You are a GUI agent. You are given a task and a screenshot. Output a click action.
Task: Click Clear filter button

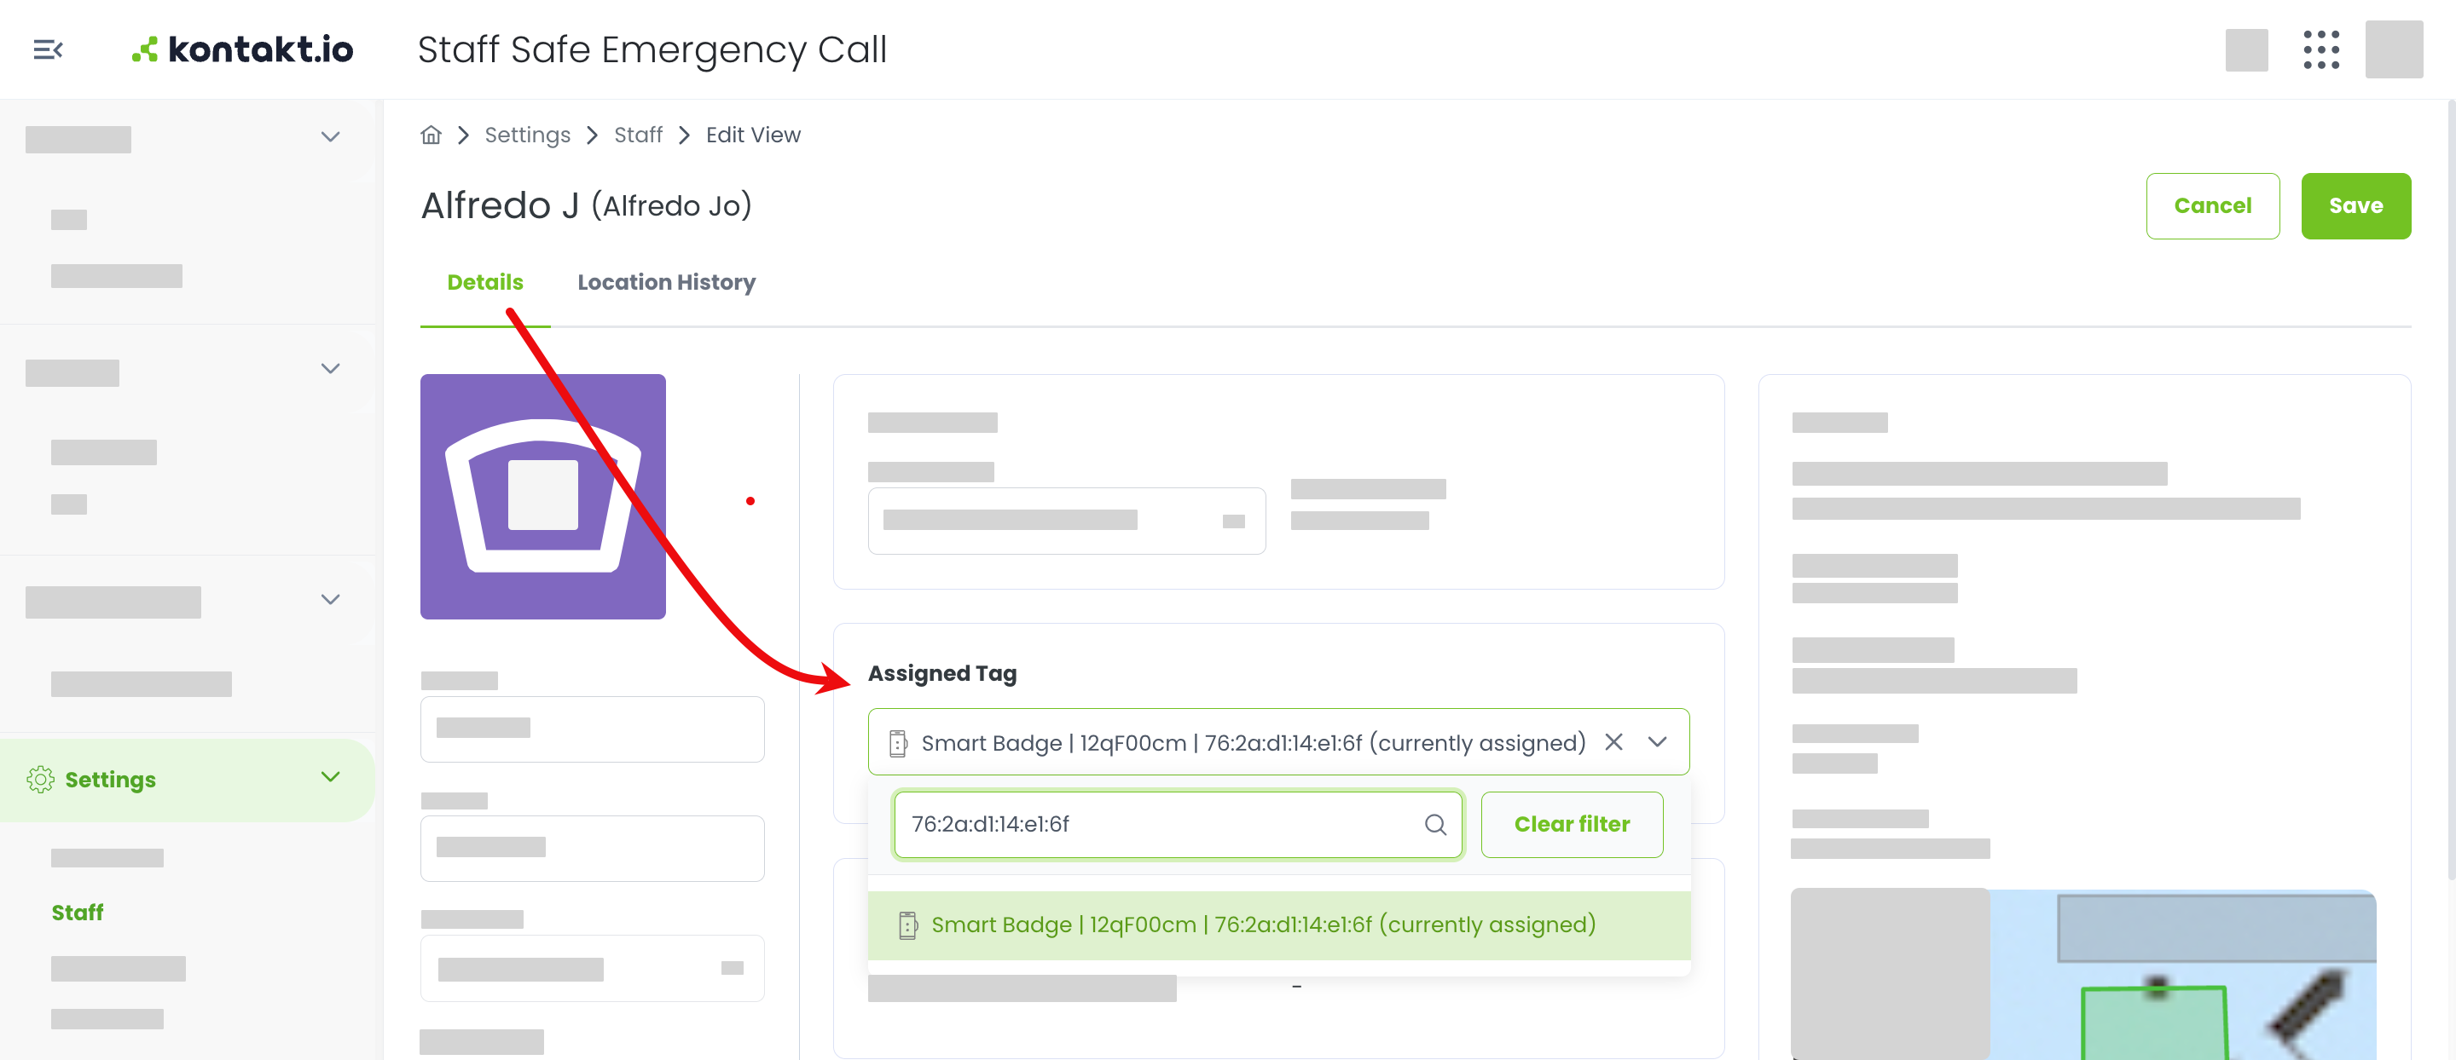(x=1571, y=825)
